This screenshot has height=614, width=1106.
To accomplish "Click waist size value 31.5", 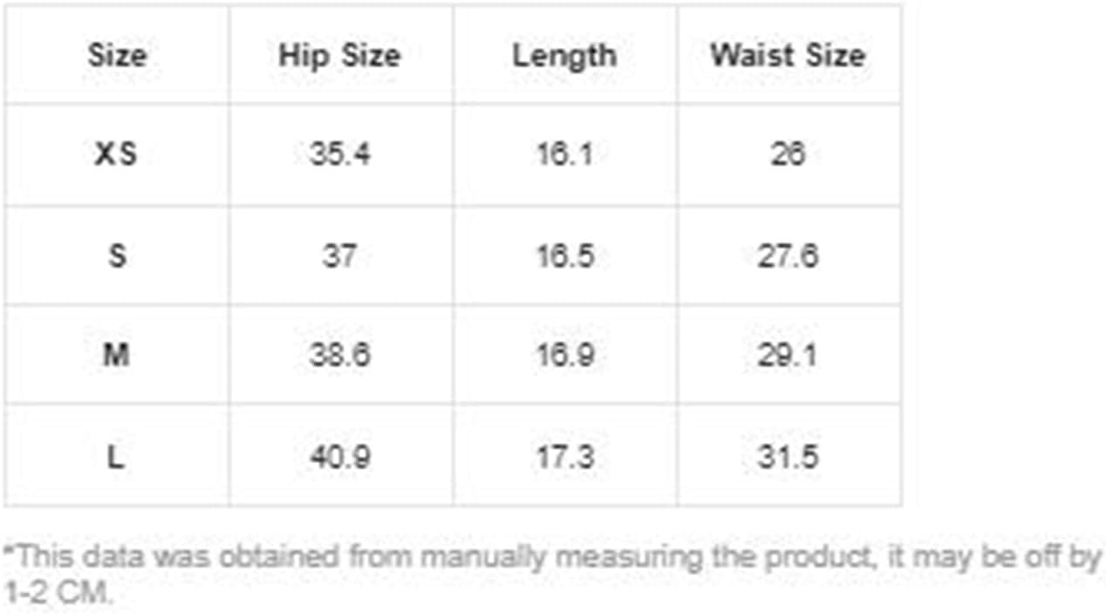I will point(788,457).
